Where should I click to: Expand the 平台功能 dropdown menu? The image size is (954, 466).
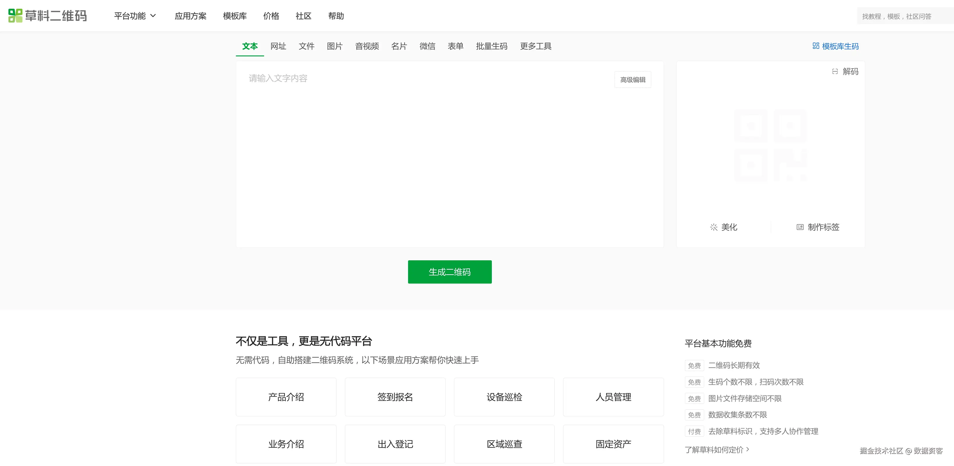pyautogui.click(x=135, y=16)
